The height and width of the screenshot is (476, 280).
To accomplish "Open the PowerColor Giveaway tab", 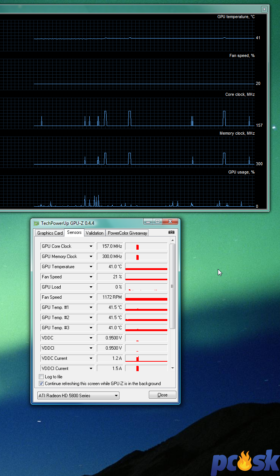I will click(127, 233).
